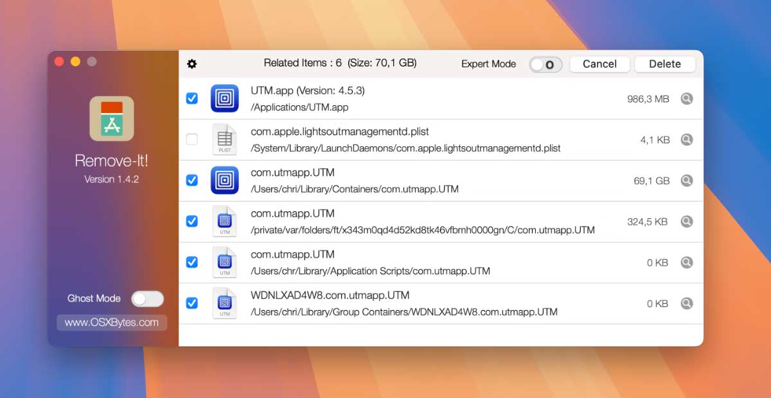Screen dimensions: 771x398
Task: Click the magnifier on the 69,1 GB row
Action: 687,180
